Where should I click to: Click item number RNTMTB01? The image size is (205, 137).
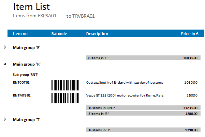(x=22, y=96)
